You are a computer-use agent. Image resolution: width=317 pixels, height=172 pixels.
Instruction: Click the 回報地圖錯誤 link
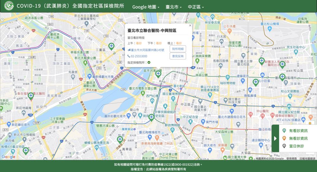pos(307,158)
